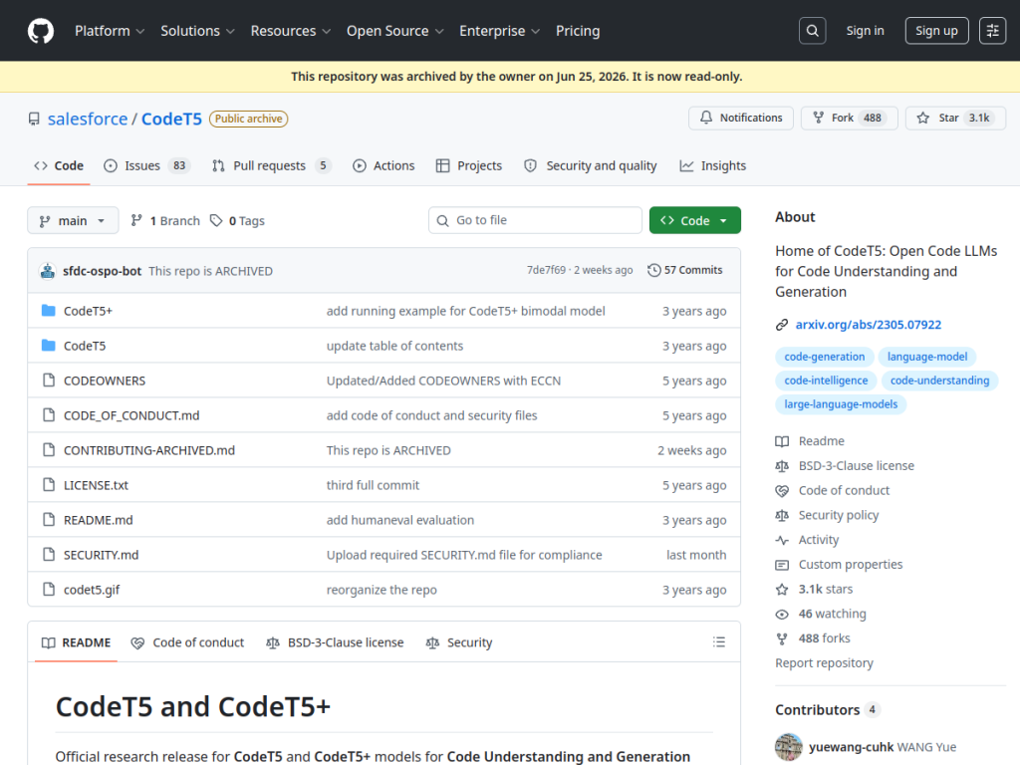This screenshot has width=1020, height=765.
Task: Click the book icon beside Readme
Action: (782, 441)
